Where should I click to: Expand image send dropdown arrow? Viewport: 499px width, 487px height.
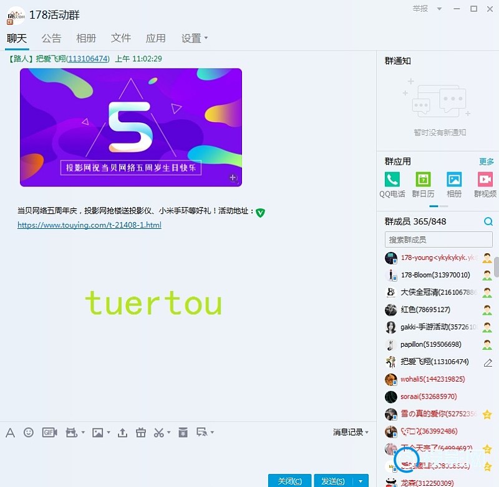tap(109, 432)
